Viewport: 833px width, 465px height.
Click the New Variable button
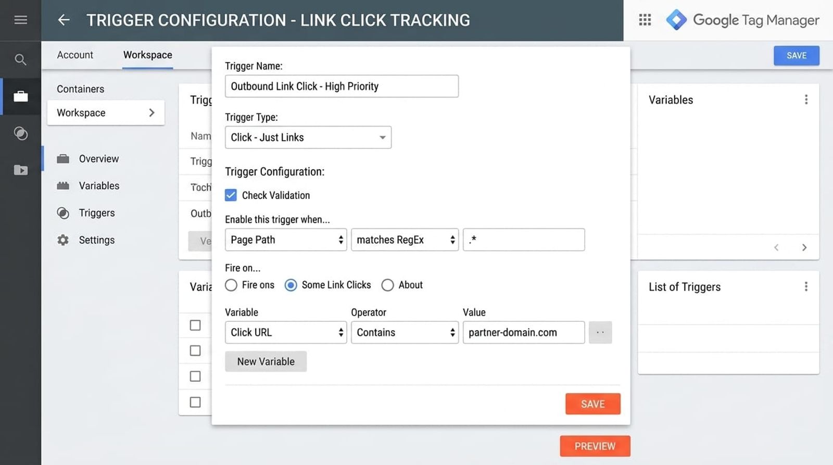point(266,361)
